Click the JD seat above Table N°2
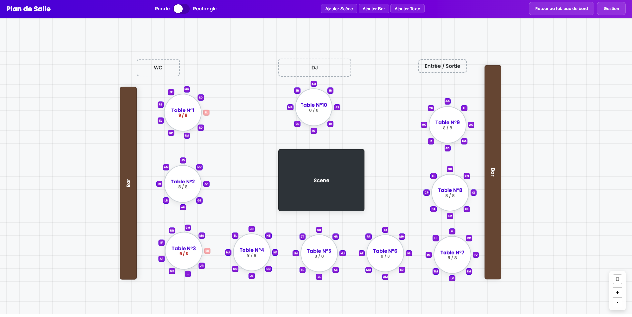The height and width of the screenshot is (317, 632). pyautogui.click(x=183, y=160)
